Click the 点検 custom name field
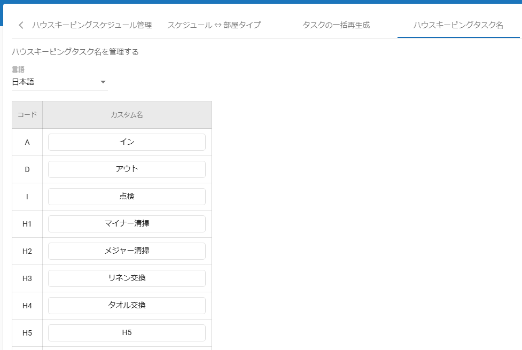 coord(127,197)
